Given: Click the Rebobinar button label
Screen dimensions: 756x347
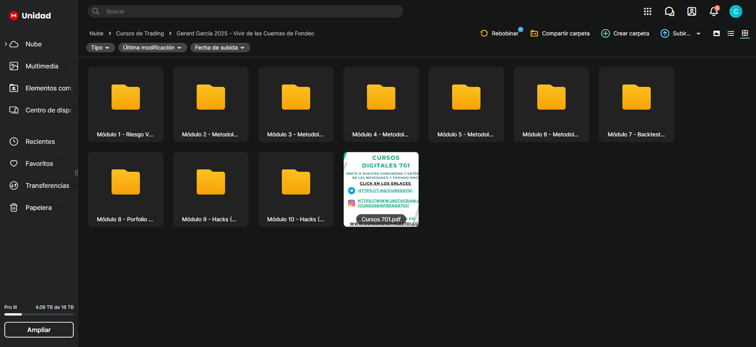Looking at the screenshot, I should click(x=505, y=33).
